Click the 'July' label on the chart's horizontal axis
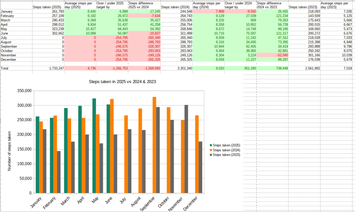Screen dimensions: 355x212 [123, 200]
